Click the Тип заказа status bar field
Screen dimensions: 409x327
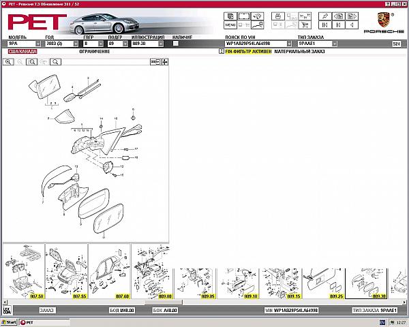click(x=374, y=311)
